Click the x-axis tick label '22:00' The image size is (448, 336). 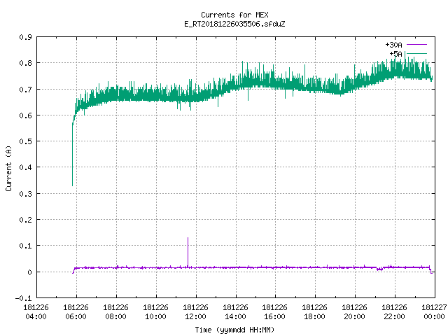(x=394, y=316)
